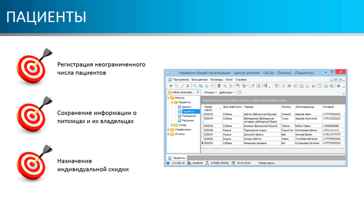Open the Действия dropdown button
The width and height of the screenshot is (364, 205).
(226, 92)
